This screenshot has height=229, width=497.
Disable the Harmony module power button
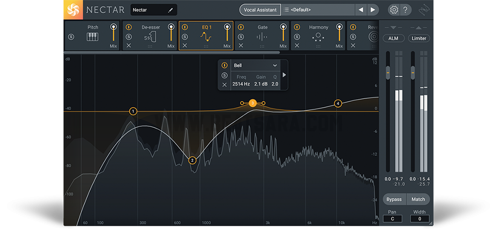(297, 27)
